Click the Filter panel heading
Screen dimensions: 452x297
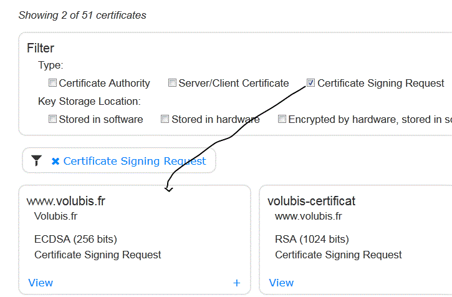pyautogui.click(x=41, y=48)
